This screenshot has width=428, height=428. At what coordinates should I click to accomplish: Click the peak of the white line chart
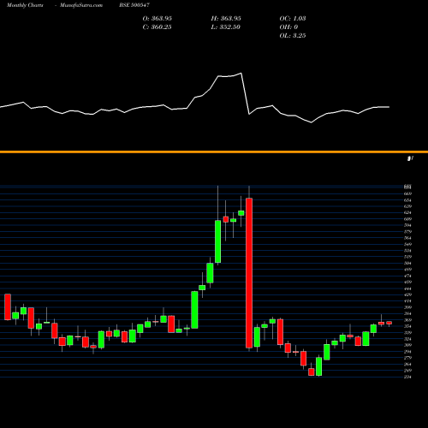coord(241,74)
